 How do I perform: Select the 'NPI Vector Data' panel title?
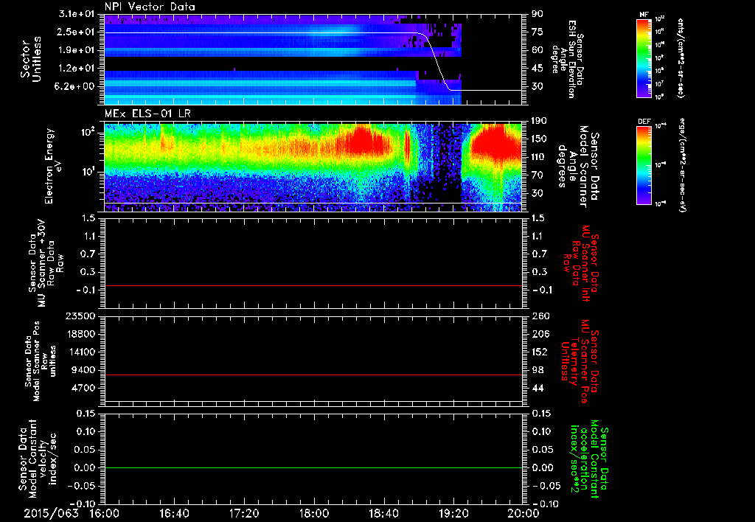coord(150,7)
